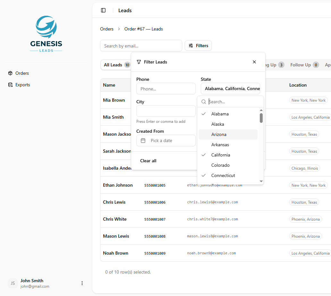This screenshot has width=331, height=296.
Task: Click the Orders breadcrumb link
Action: pos(106,29)
